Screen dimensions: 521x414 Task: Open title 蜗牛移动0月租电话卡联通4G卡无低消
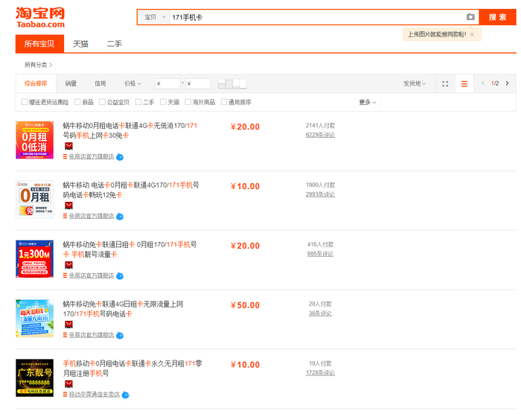tap(130, 130)
